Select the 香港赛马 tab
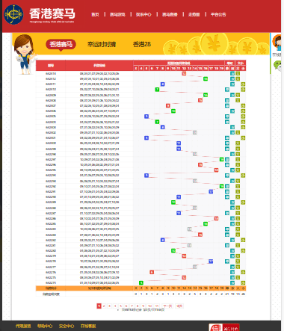 coord(61,44)
